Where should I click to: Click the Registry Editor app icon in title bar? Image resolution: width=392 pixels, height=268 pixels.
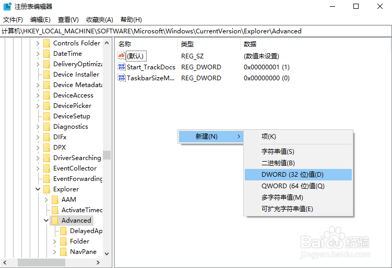pyautogui.click(x=7, y=6)
